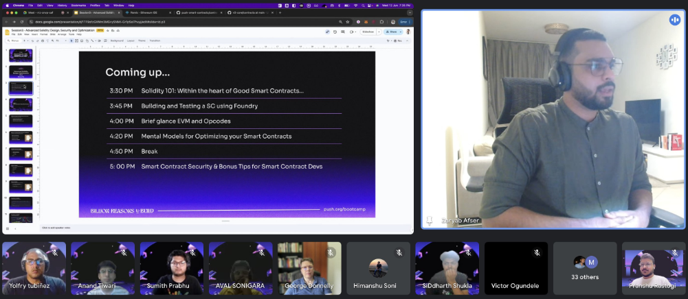Switch to the Remix Ethereum IDE tab
Image resolution: width=688 pixels, height=299 pixels.
click(x=147, y=13)
